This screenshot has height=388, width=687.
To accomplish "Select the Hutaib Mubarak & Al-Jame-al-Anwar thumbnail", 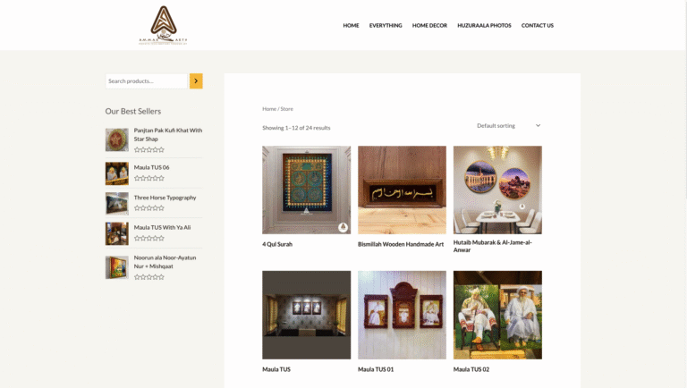I will click(497, 190).
